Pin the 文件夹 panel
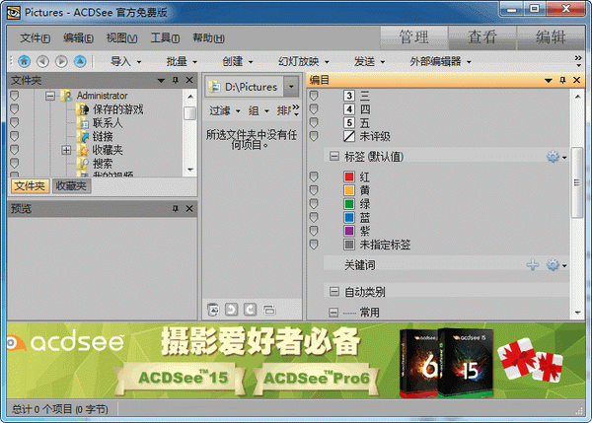The width and height of the screenshot is (592, 423). (x=176, y=81)
